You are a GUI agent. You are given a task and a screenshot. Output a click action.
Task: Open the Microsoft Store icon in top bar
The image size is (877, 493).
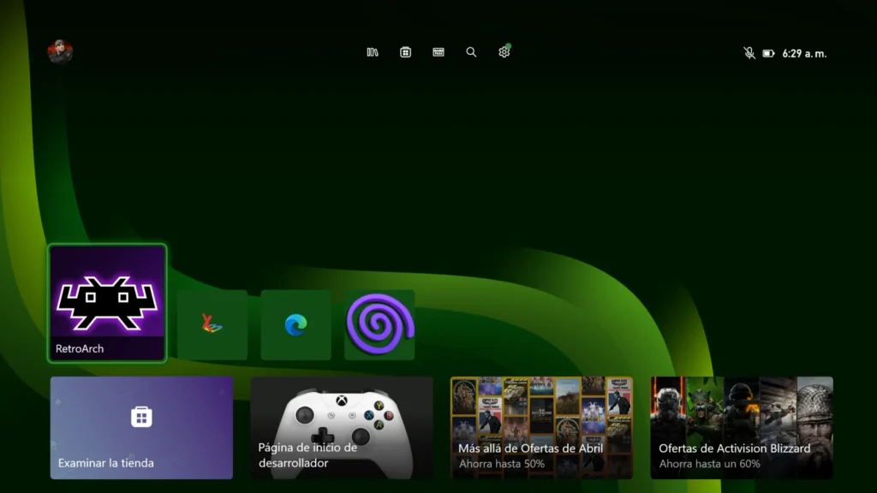[x=405, y=52]
